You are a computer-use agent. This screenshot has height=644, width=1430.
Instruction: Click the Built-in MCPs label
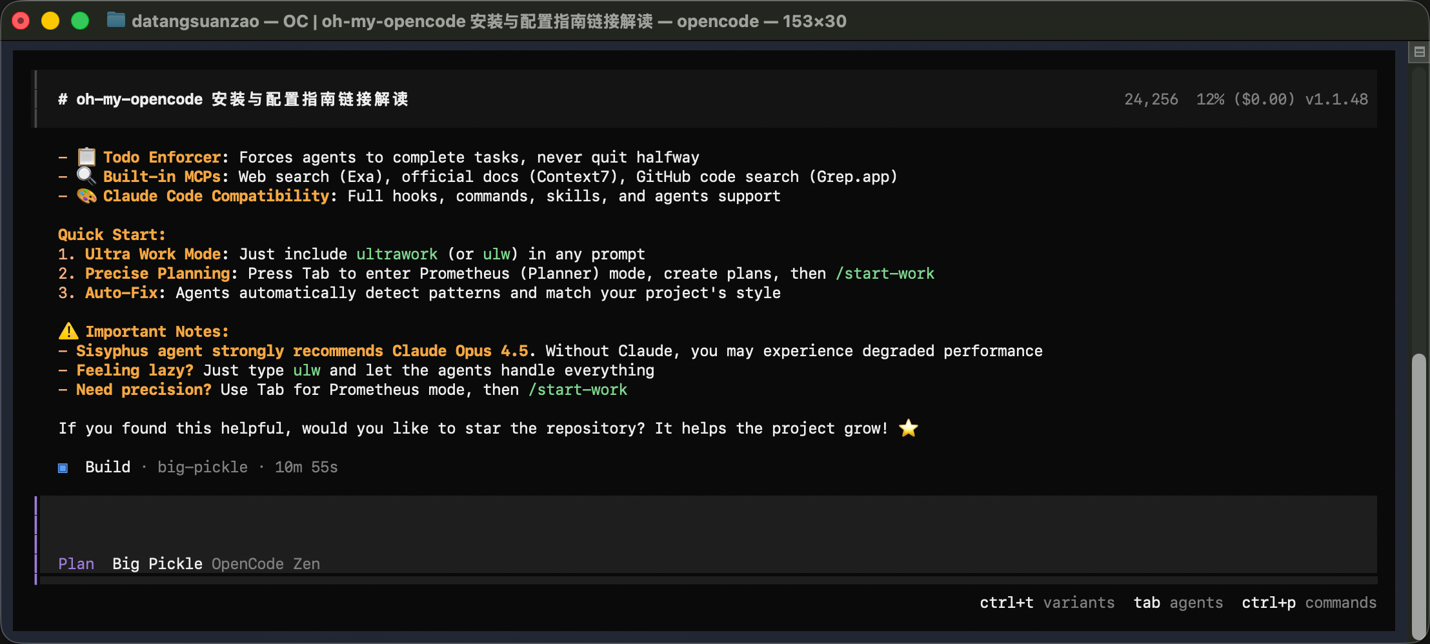coord(162,177)
